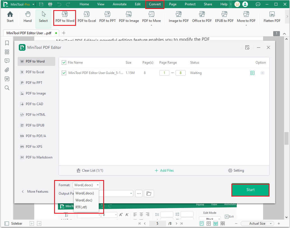The width and height of the screenshot is (290, 228).
Task: Switch to two-page scrolling view mode
Action: (x=223, y=224)
